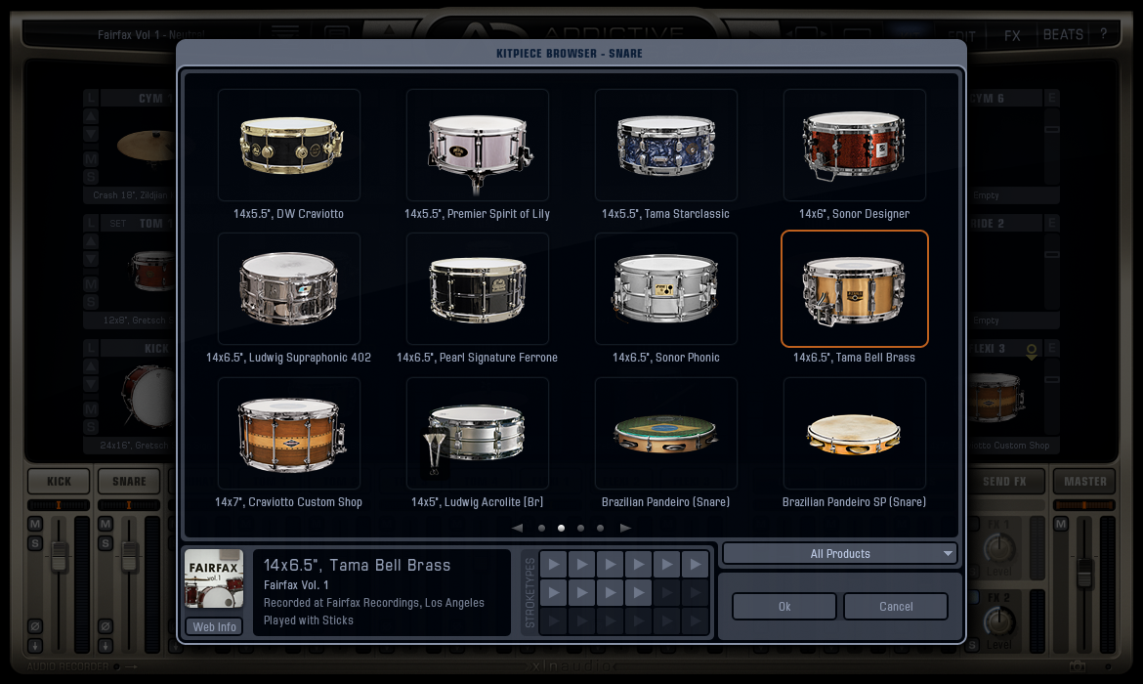The image size is (1143, 684).
Task: Play the first stroketype in the top row
Action: click(x=553, y=565)
